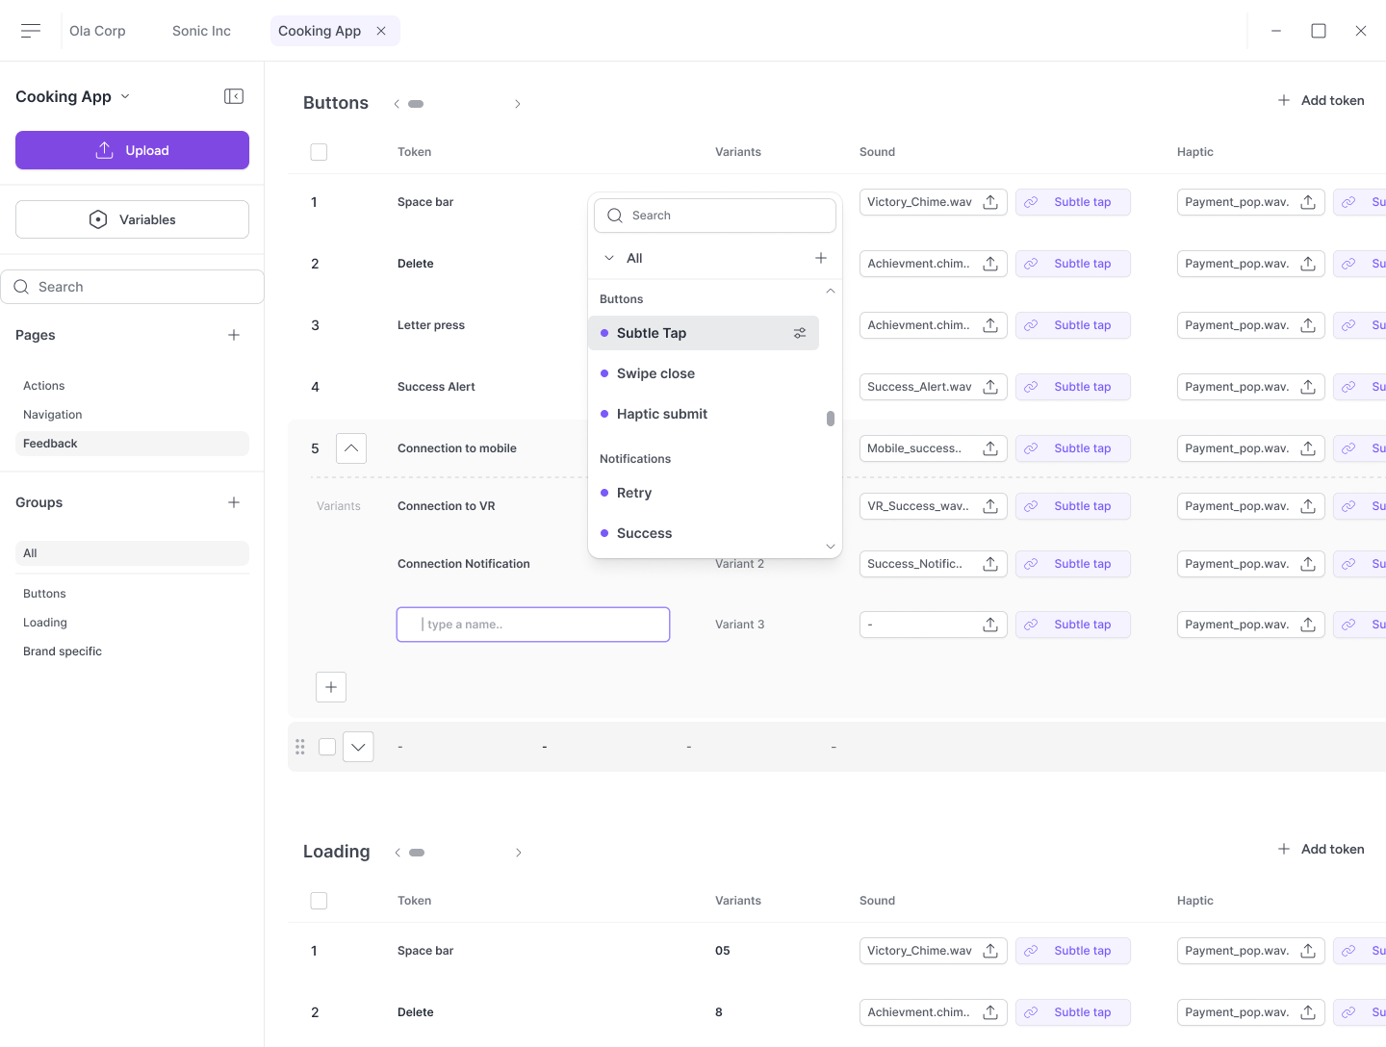Toggle select-all checkbox in Buttons table header
1386x1047 pixels.
click(x=320, y=152)
